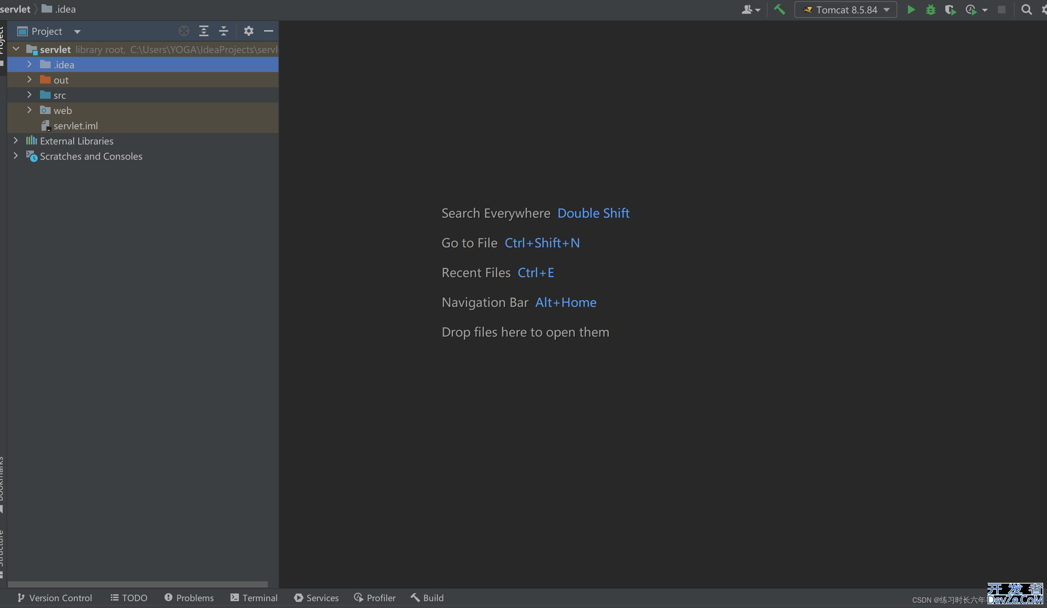This screenshot has height=608, width=1047.
Task: Click the Project title label
Action: click(46, 31)
